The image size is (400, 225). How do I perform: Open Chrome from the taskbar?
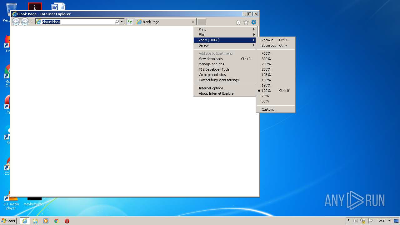[x=57, y=221]
